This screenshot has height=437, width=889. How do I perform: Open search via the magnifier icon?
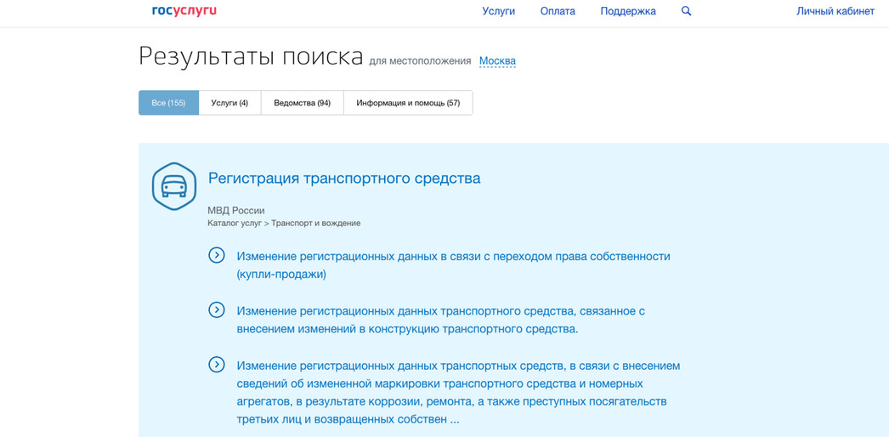click(x=687, y=11)
